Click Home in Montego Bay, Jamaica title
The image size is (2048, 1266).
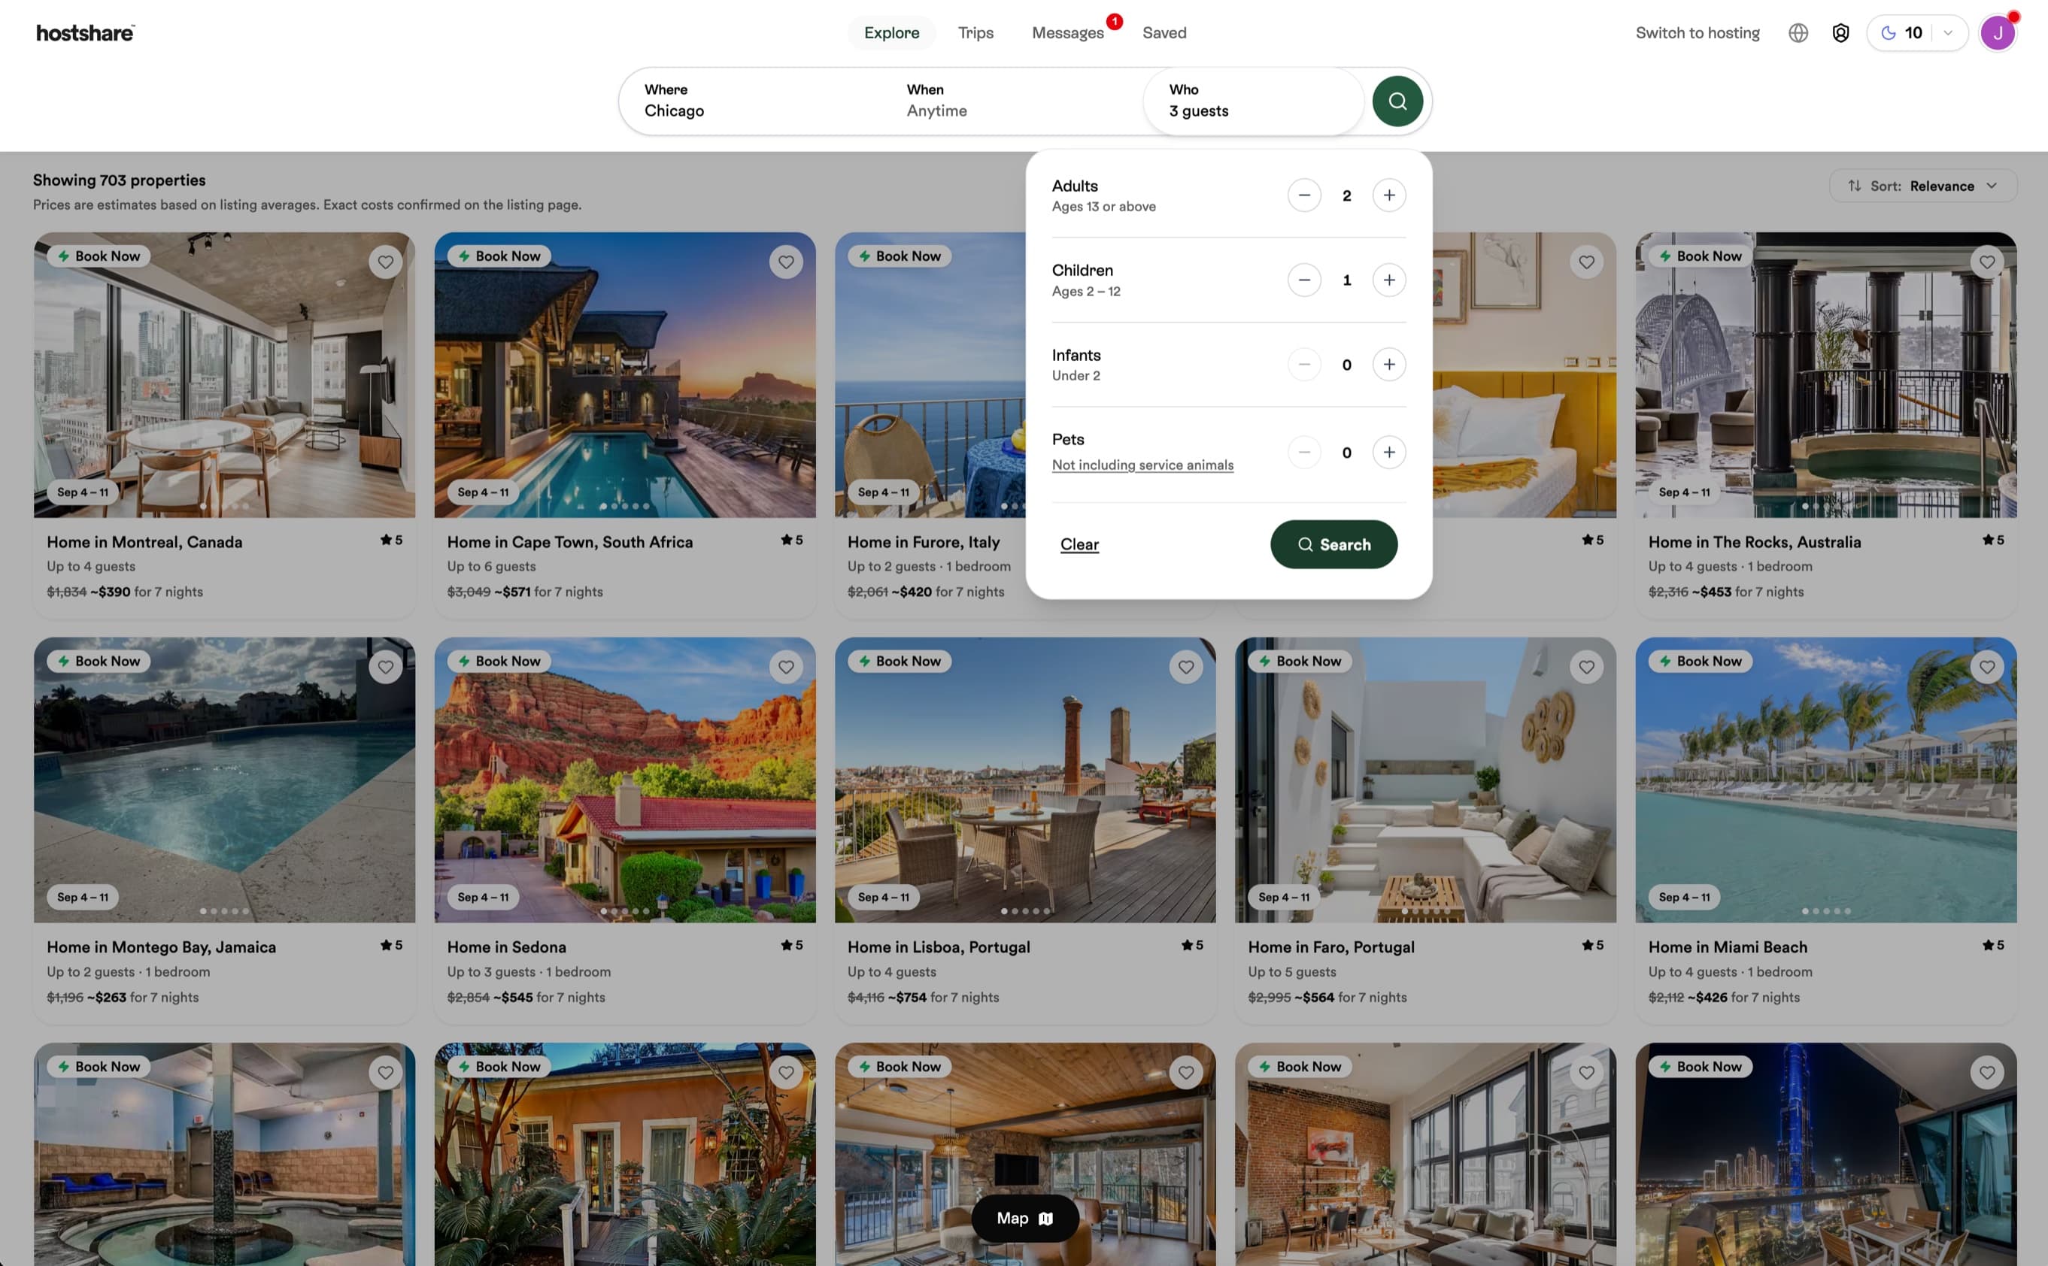click(161, 947)
